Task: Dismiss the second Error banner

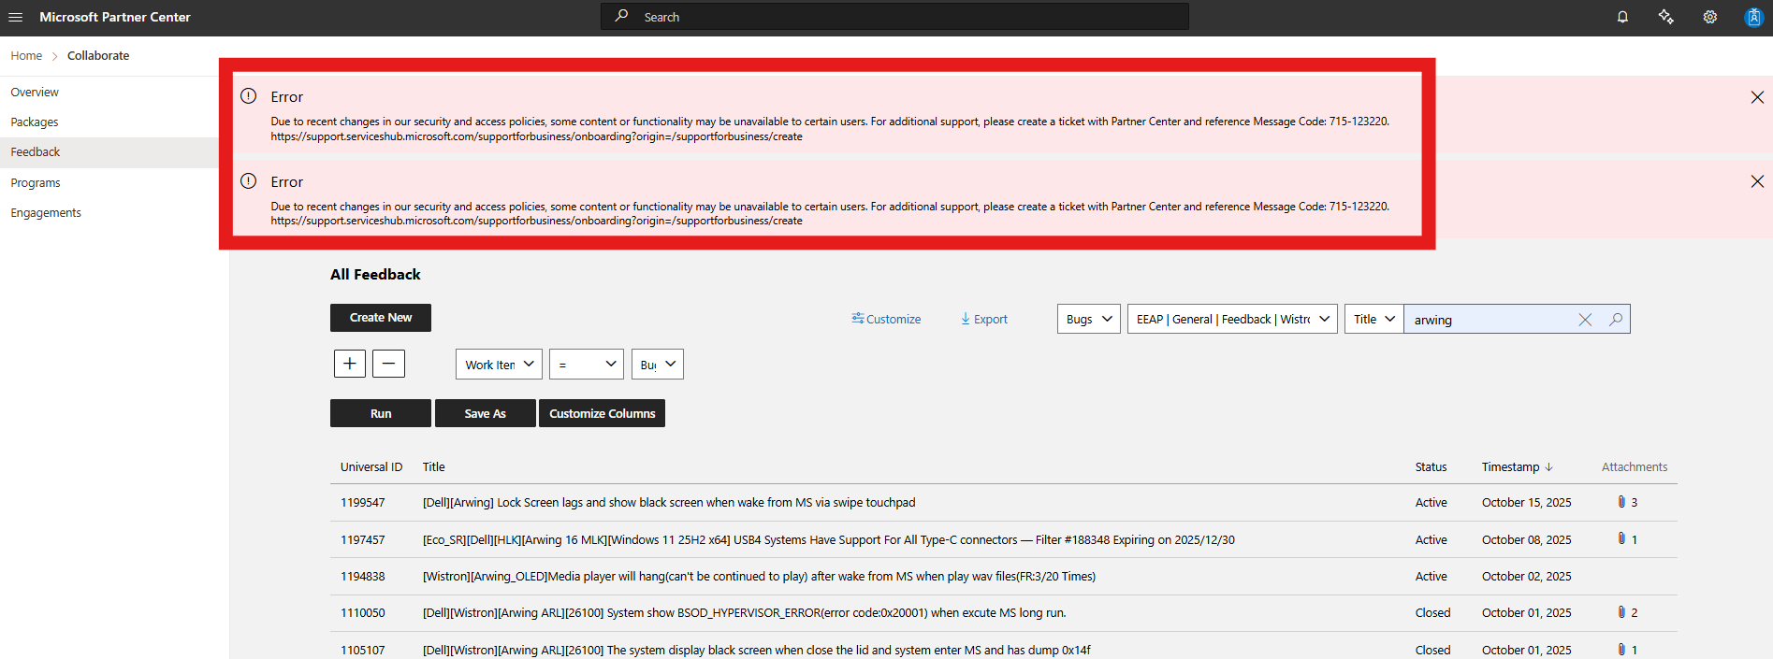Action: pyautogui.click(x=1757, y=181)
